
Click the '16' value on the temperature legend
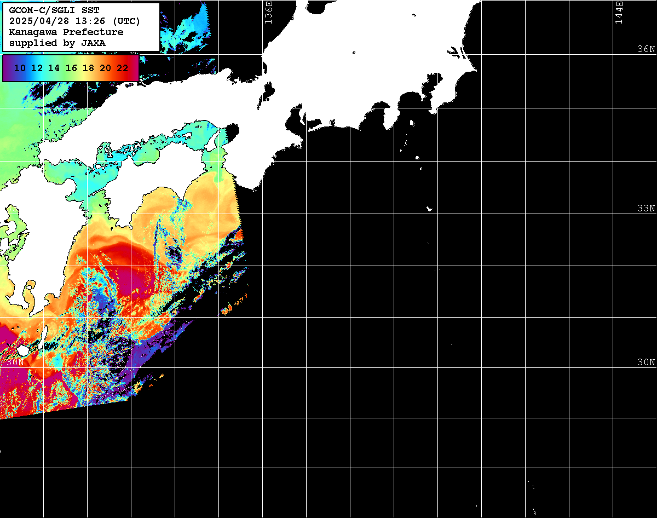click(x=71, y=68)
